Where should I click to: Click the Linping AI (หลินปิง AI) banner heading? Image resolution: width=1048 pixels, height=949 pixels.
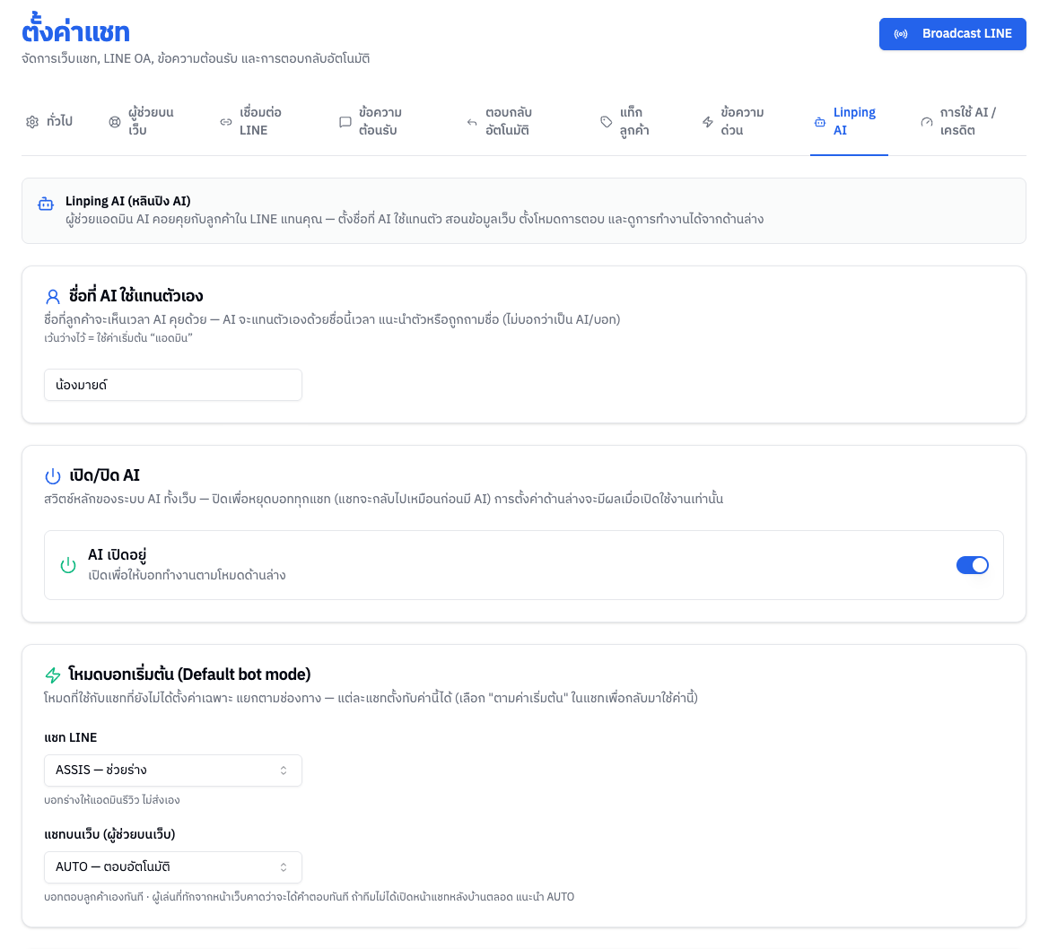coord(127,201)
